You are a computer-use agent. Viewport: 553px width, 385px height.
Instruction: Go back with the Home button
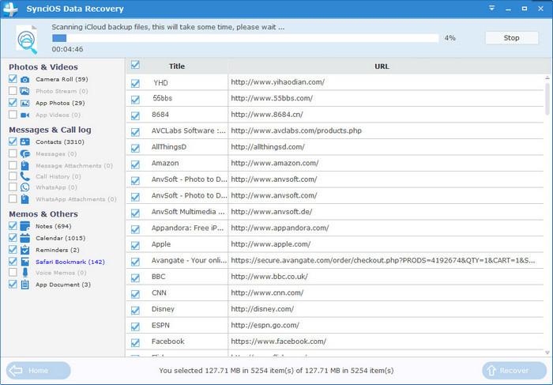(38, 371)
